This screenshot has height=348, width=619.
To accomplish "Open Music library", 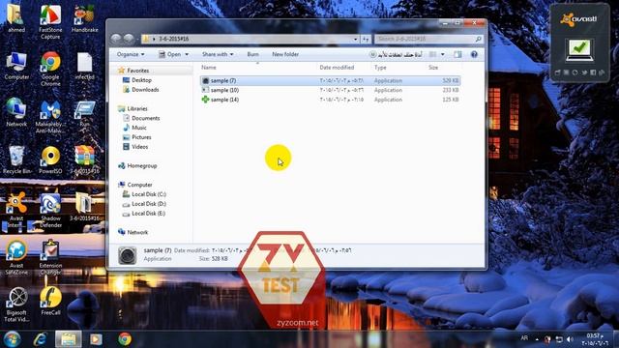I will 139,128.
